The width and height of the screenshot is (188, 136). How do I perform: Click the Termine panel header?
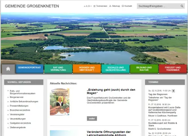165,82
